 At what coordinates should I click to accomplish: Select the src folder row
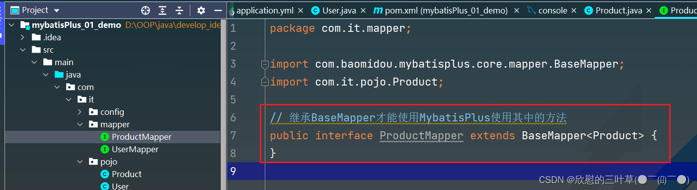(113, 50)
